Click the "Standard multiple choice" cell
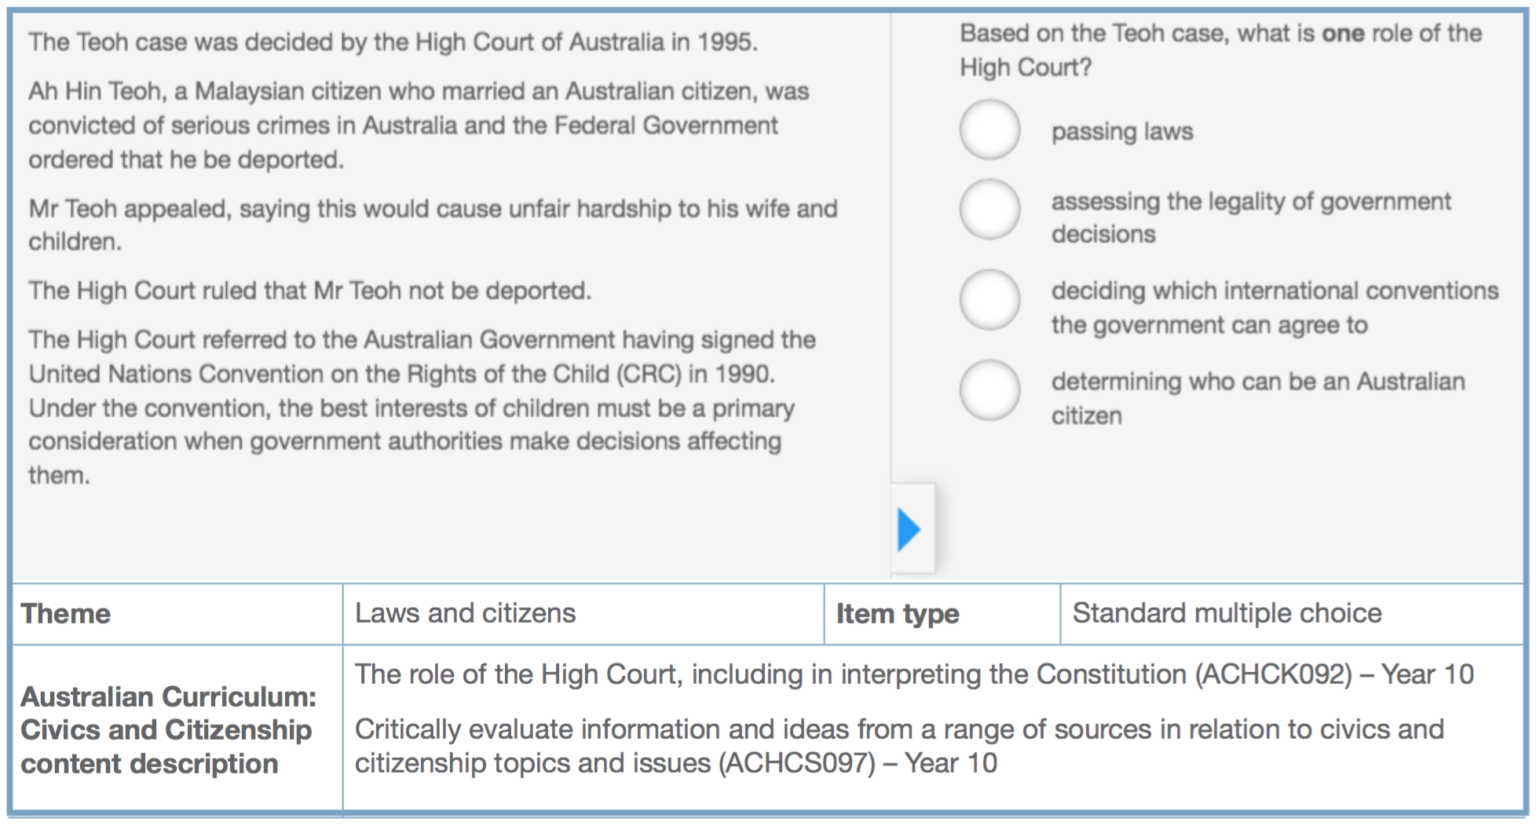 1292,614
